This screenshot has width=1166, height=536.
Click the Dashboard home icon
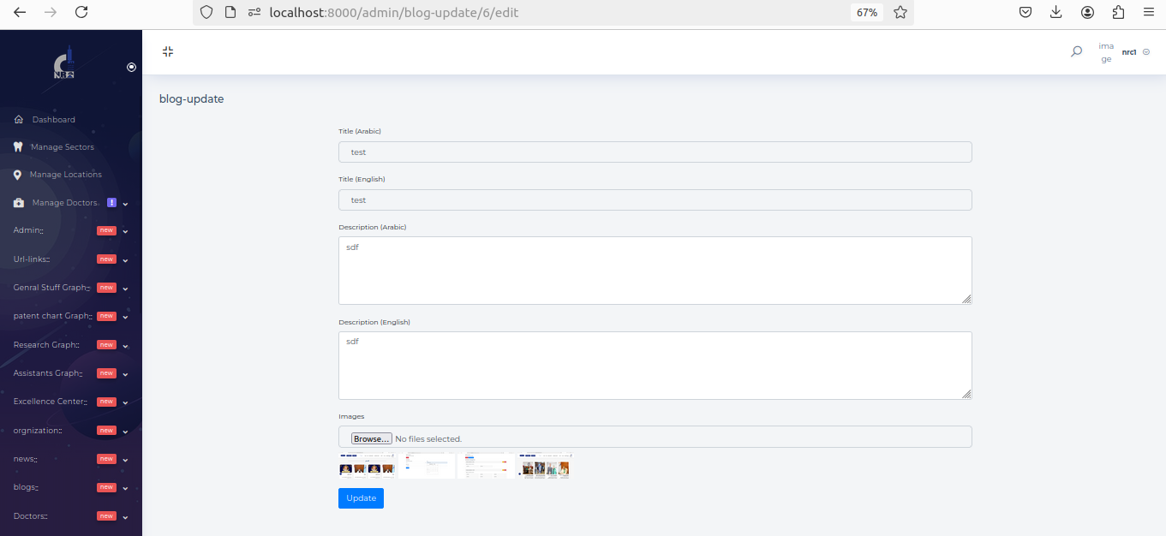coord(18,120)
